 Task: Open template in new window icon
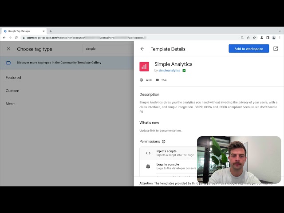[x=276, y=48]
